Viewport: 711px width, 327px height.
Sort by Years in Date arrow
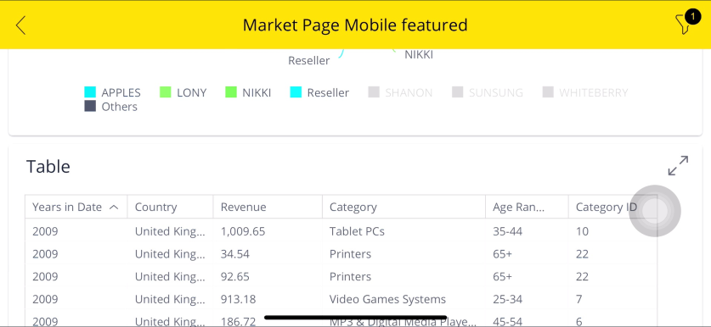coord(114,208)
